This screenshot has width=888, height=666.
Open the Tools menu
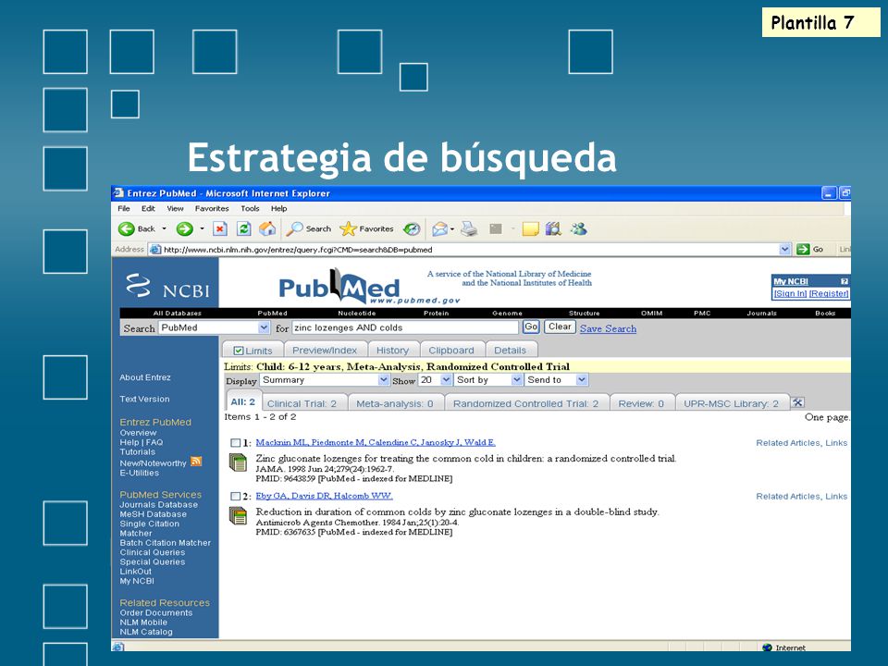[250, 208]
